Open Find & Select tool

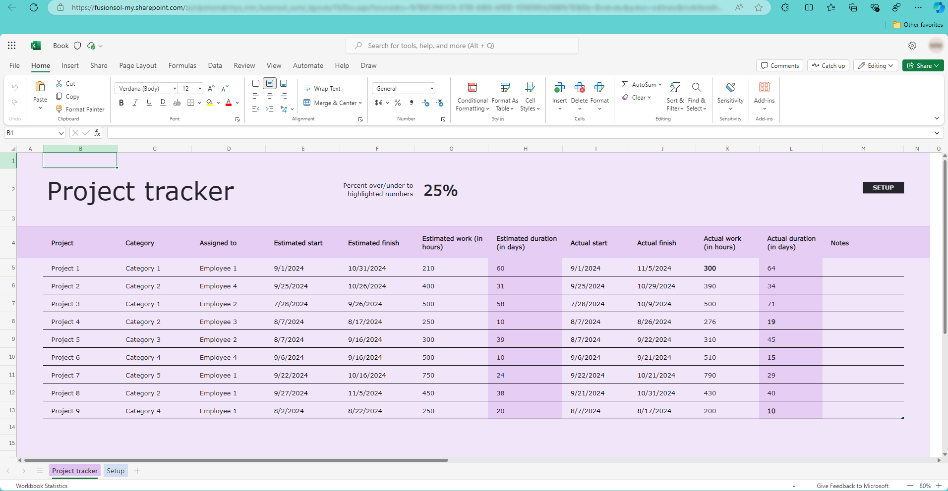[x=697, y=97]
